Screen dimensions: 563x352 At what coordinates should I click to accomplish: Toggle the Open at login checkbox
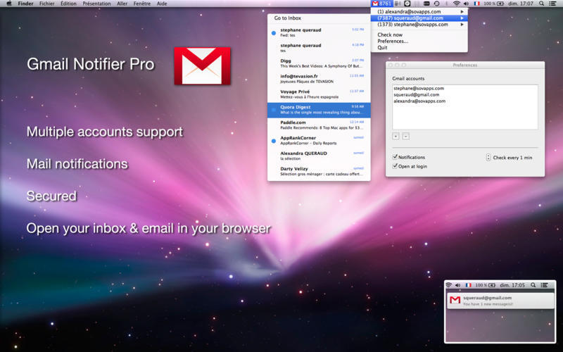point(395,166)
